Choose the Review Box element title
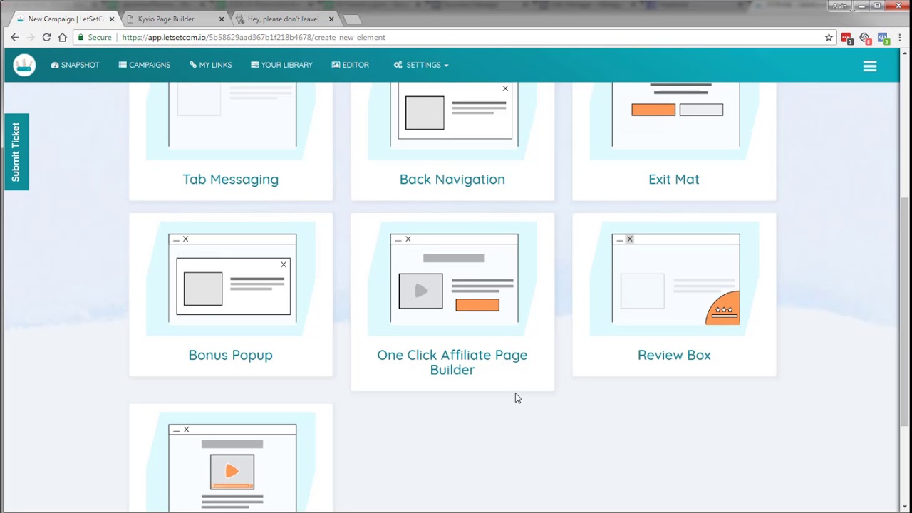This screenshot has width=912, height=513. pyautogui.click(x=674, y=355)
